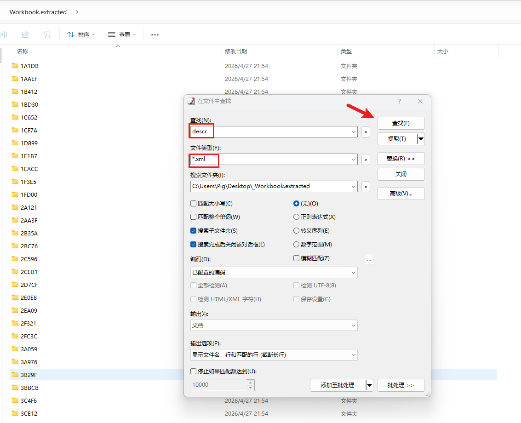Click the share icon in Explorer toolbar
Screen dimensions: 521x423
pyautogui.click(x=26, y=34)
